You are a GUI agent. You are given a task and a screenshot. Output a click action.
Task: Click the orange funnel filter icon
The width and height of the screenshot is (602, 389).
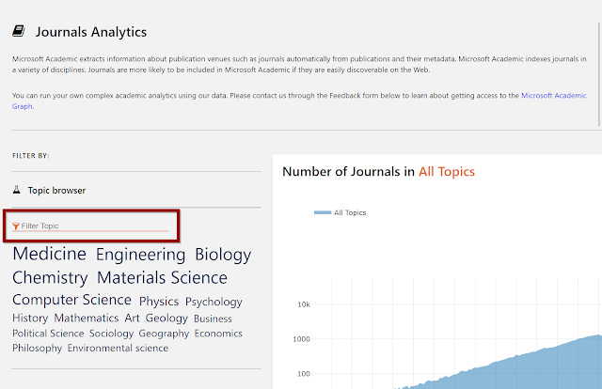pos(16,226)
